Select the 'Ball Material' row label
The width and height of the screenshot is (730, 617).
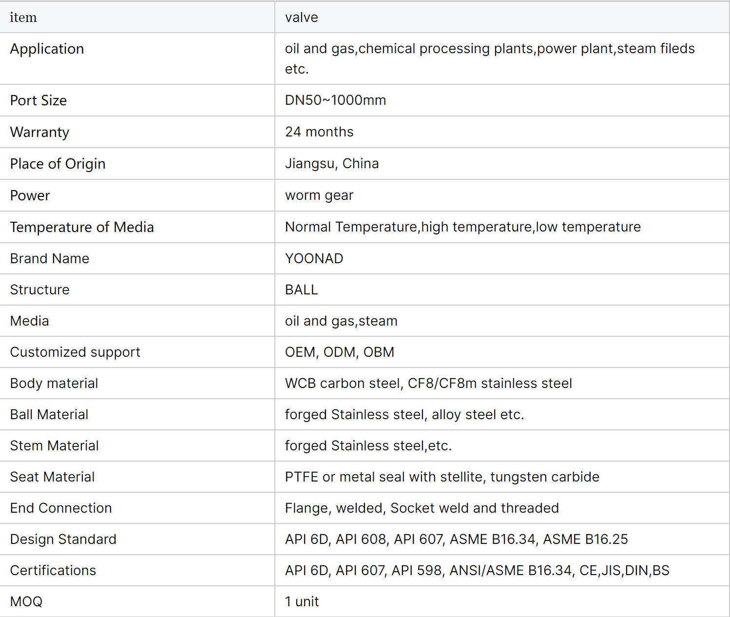click(49, 414)
